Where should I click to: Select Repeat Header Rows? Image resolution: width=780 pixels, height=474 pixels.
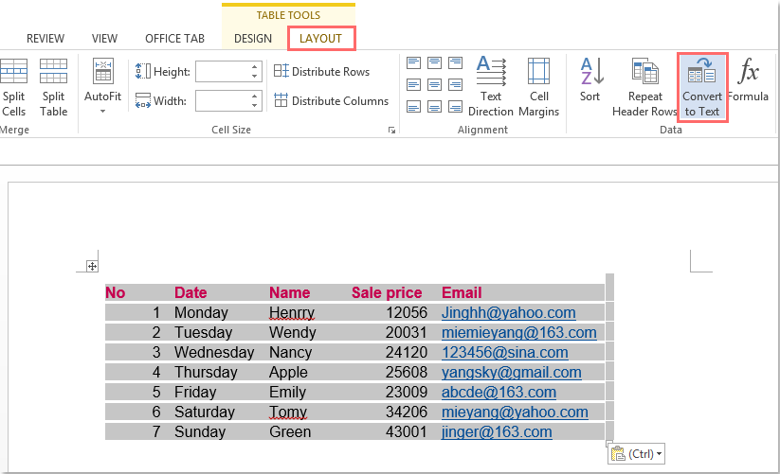(644, 87)
